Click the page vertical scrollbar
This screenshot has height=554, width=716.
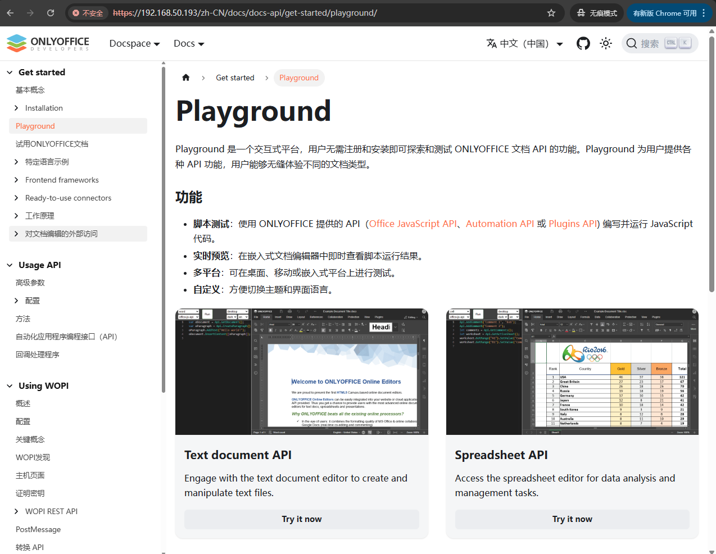(x=712, y=163)
